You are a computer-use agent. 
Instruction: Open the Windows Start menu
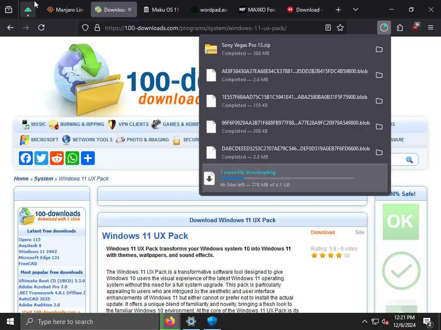pyautogui.click(x=10, y=321)
